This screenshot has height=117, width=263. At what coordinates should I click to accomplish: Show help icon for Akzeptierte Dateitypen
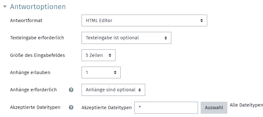71,108
